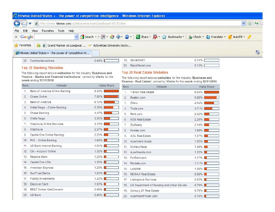Click the American Express entry
275x212 pixels.
click(x=41, y=167)
